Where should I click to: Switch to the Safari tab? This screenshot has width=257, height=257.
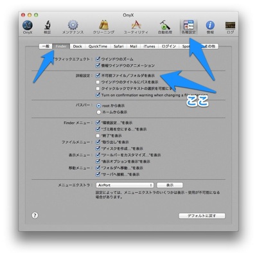click(119, 46)
